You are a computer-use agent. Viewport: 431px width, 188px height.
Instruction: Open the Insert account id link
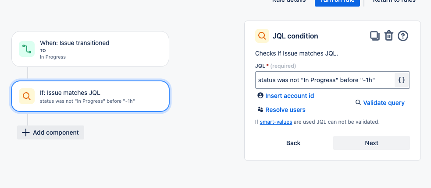pyautogui.click(x=289, y=96)
